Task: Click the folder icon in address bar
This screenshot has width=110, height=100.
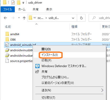Action: 30,18
